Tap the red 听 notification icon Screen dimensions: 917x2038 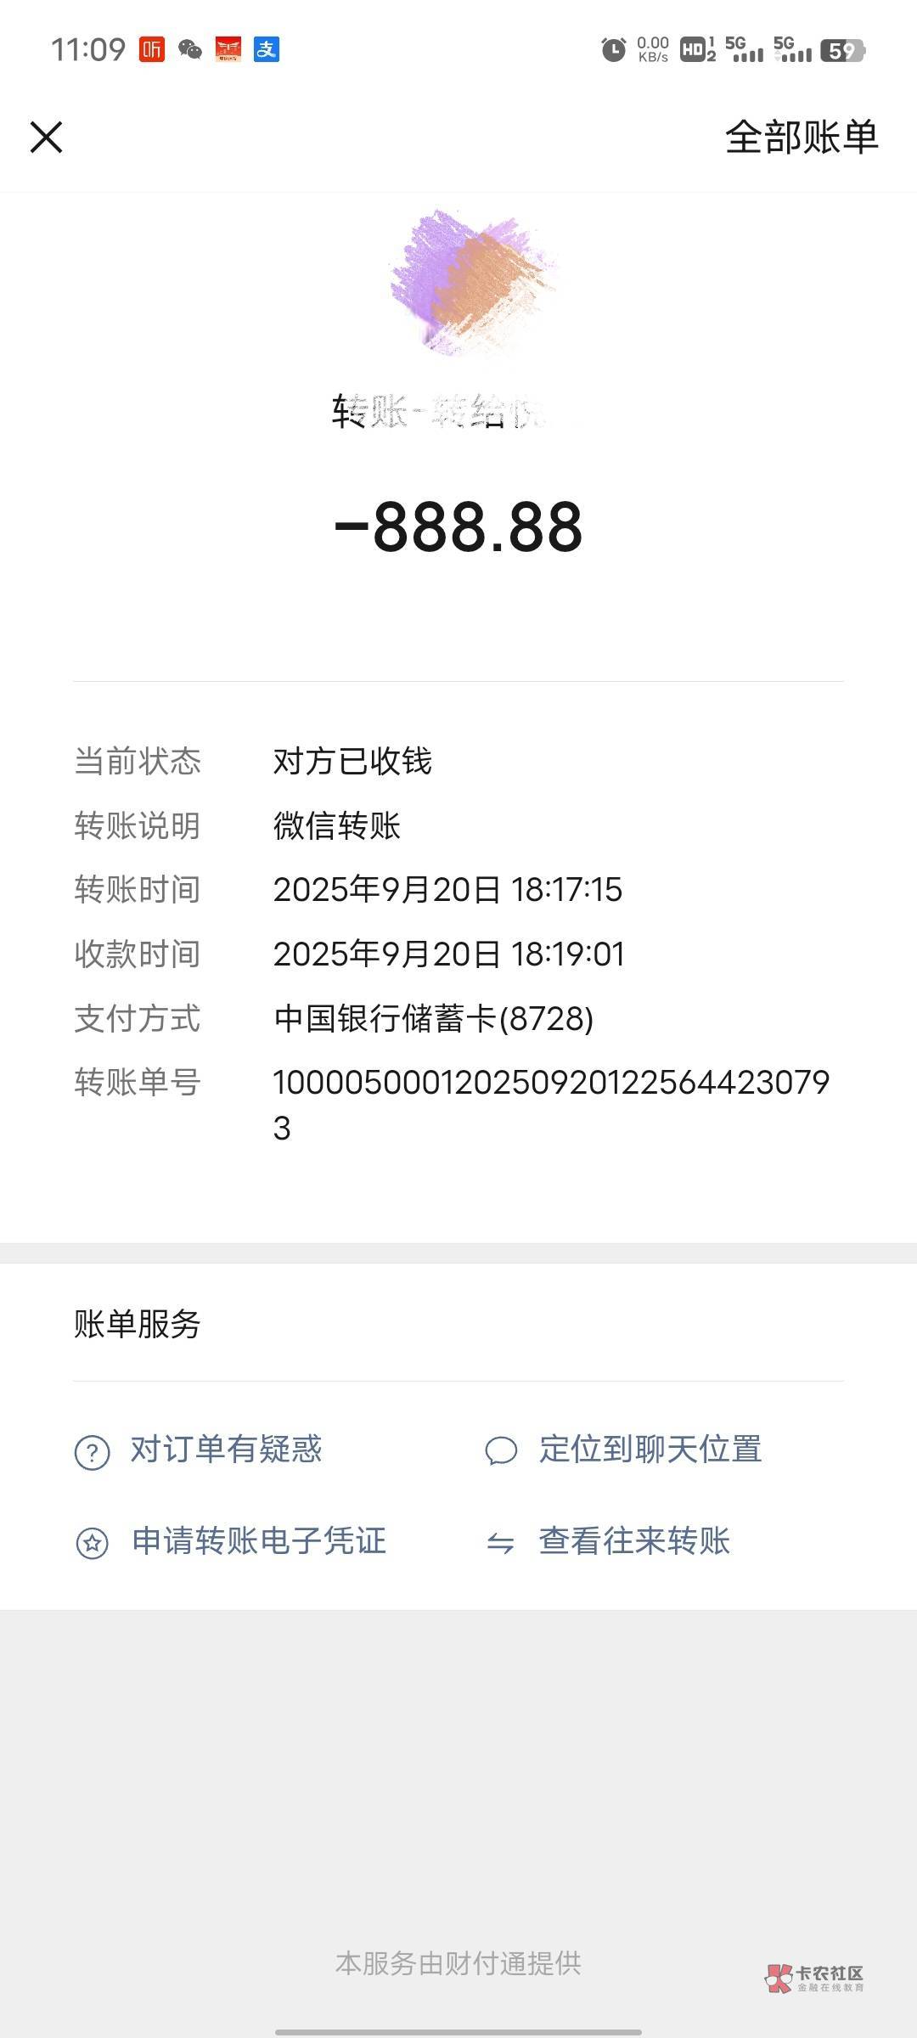pyautogui.click(x=152, y=50)
